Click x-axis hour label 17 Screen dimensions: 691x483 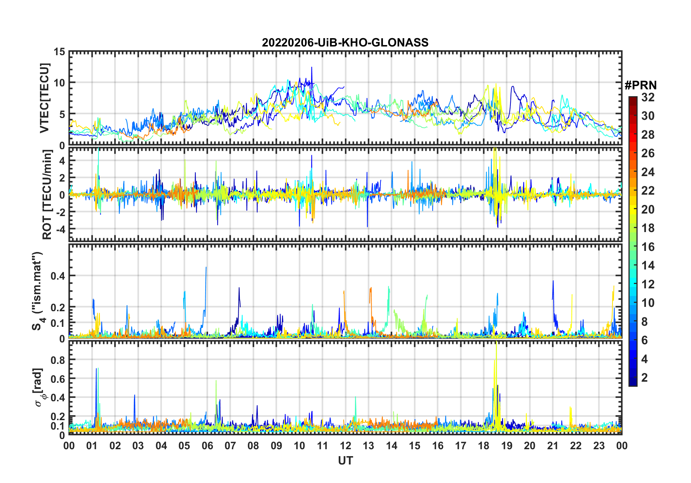461,446
